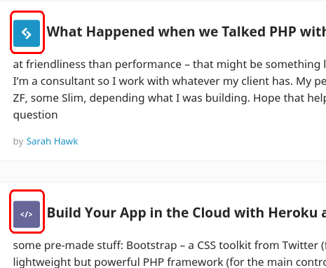Click the line starting 'ZF, some Slim'
The height and width of the screenshot is (268, 326).
pyautogui.click(x=170, y=98)
